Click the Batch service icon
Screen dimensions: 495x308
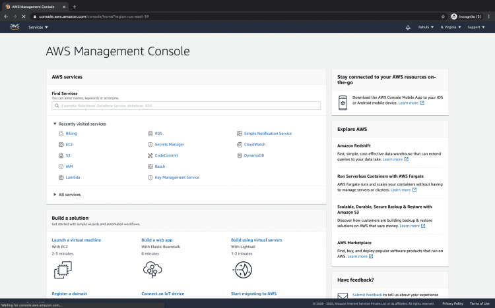150,167
